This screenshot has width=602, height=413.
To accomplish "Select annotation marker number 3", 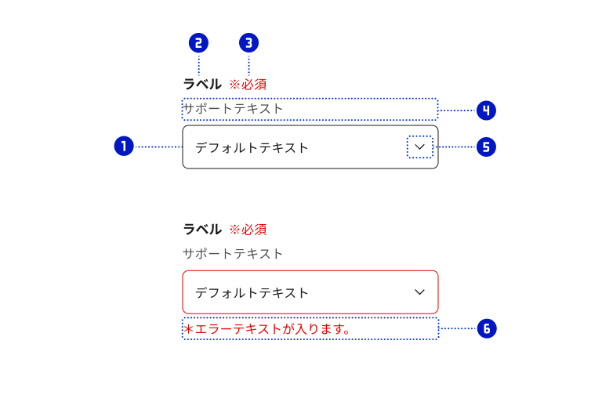I will 248,44.
